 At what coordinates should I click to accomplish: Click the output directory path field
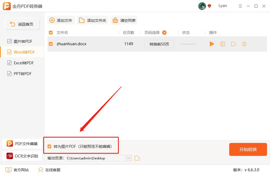97,158
